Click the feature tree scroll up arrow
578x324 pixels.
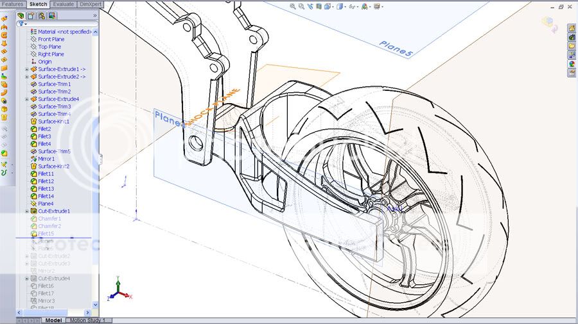96,32
